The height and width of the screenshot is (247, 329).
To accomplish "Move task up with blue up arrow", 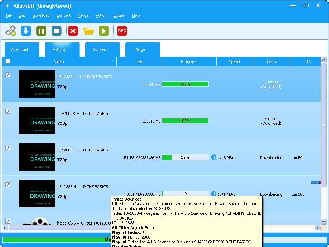I will click(313, 183).
